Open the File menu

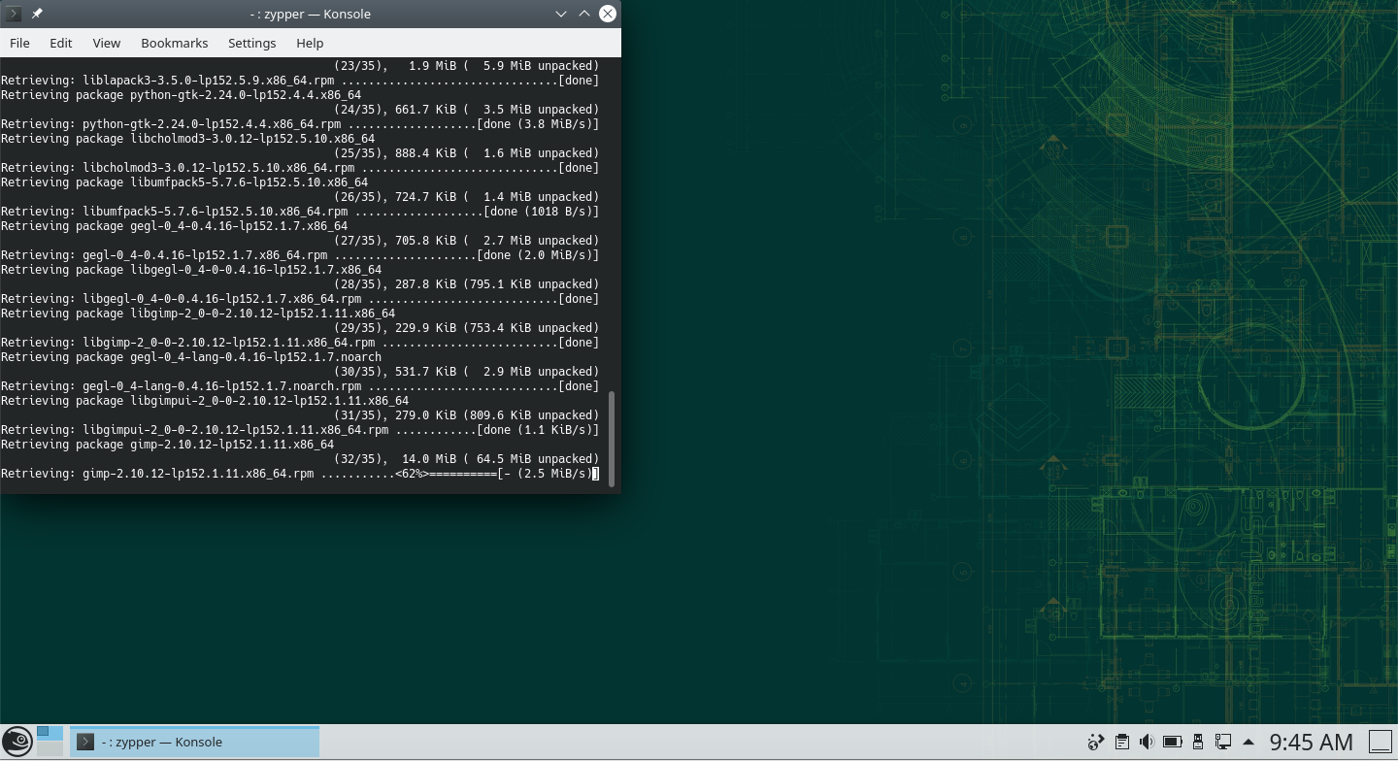coord(19,43)
